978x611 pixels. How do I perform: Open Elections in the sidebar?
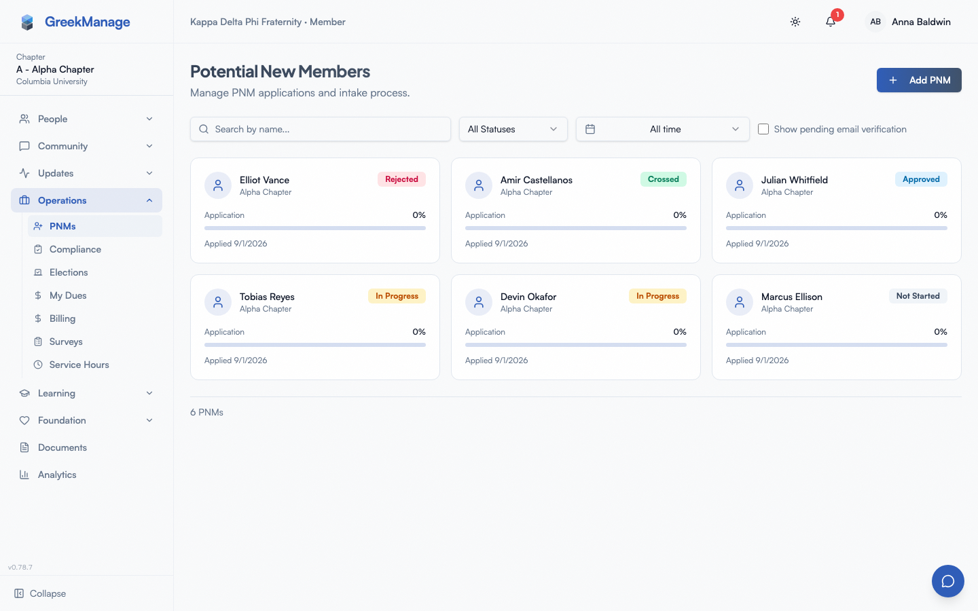coord(95,272)
